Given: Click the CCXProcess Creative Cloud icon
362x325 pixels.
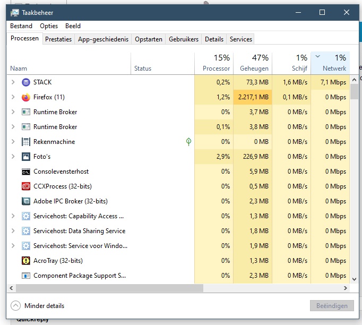Looking at the screenshot, I should (26, 186).
